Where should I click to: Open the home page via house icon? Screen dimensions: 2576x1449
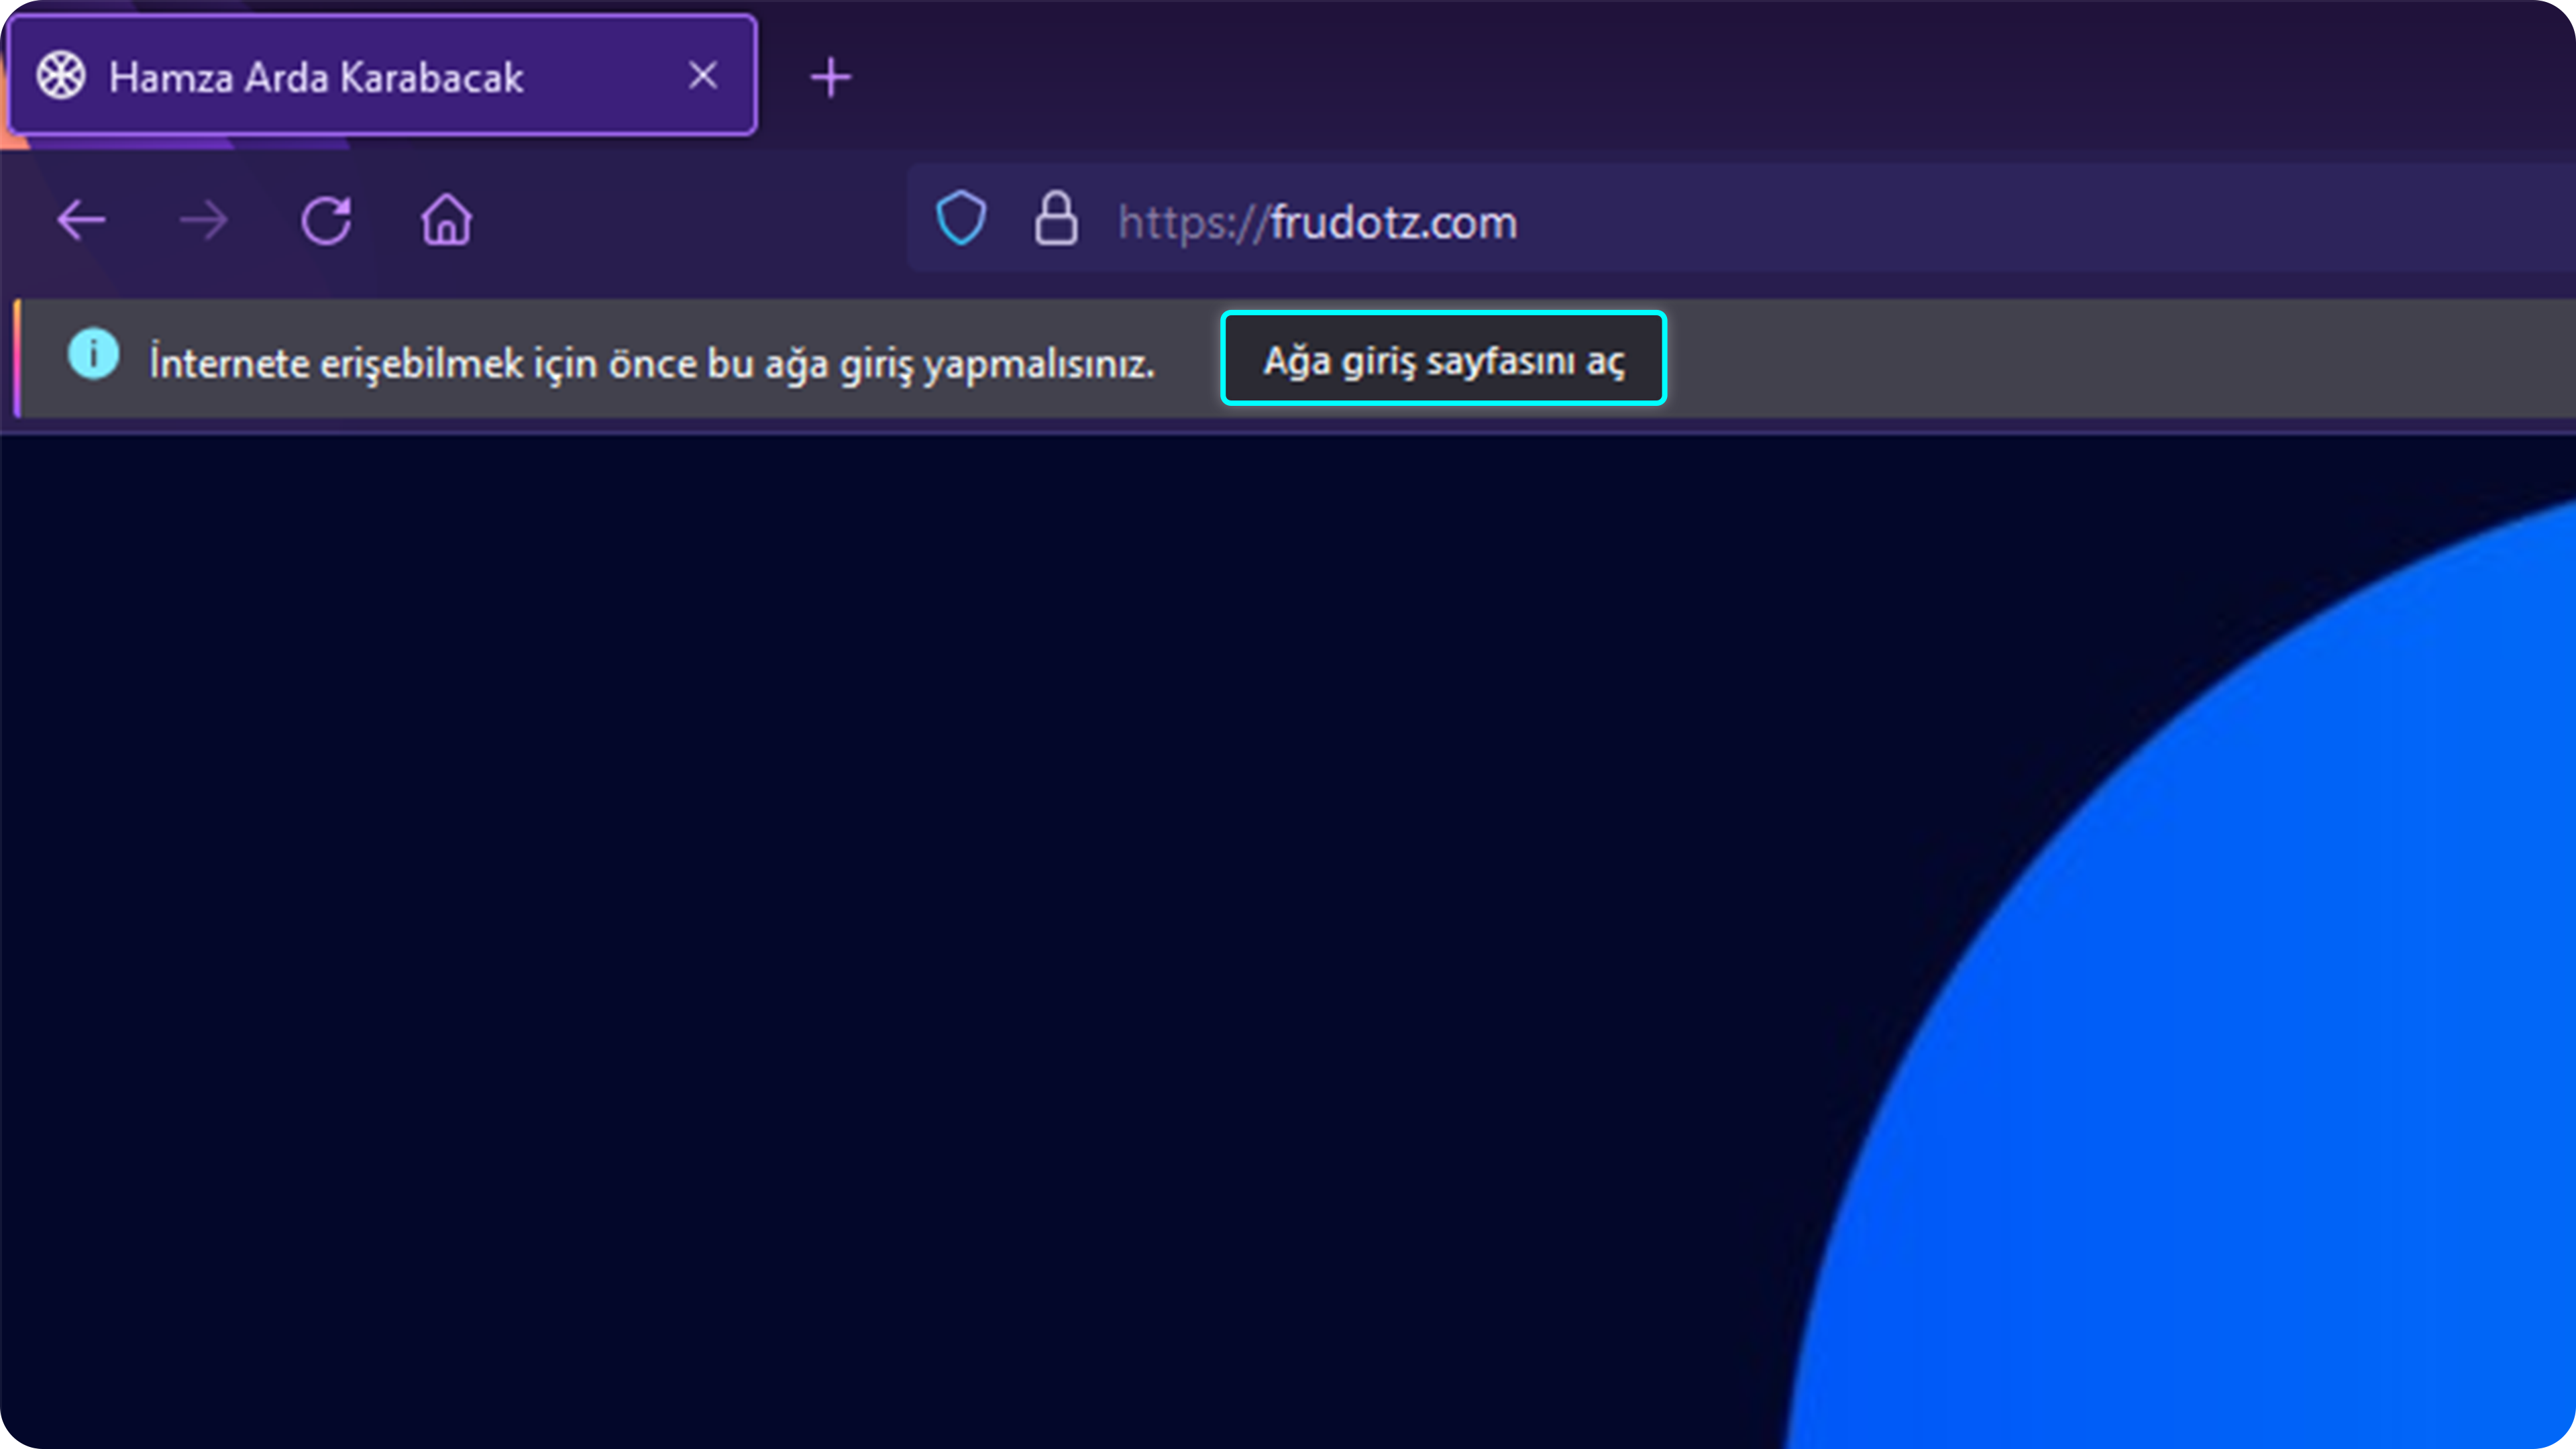[446, 220]
